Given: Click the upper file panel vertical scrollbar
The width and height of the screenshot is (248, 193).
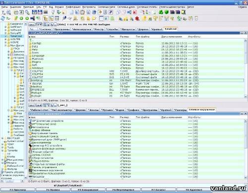Looking at the screenshot, I should (x=246, y=68).
